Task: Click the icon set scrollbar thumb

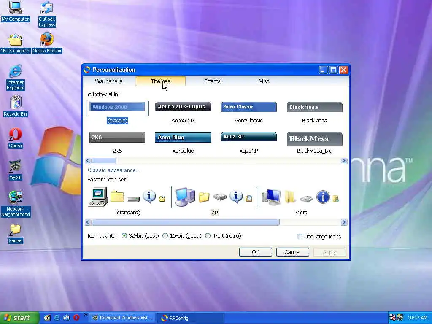Action: pos(186,222)
